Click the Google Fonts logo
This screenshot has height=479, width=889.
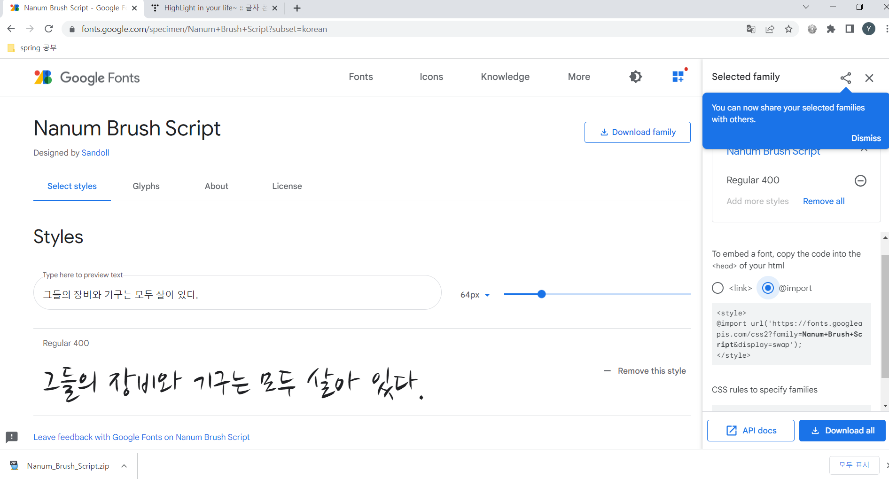87,78
